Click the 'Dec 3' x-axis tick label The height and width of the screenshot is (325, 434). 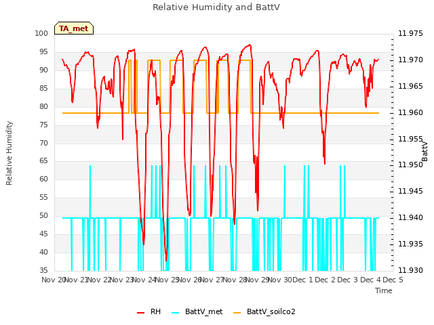pos(348,280)
